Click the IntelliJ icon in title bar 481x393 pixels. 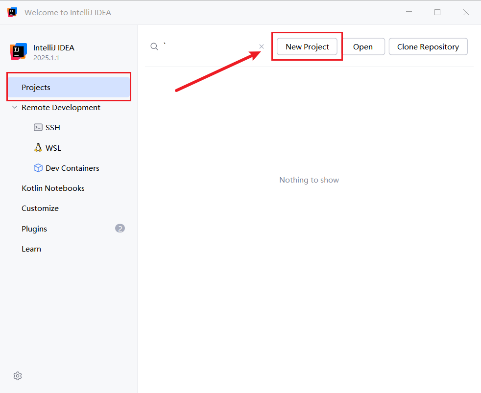pos(12,12)
